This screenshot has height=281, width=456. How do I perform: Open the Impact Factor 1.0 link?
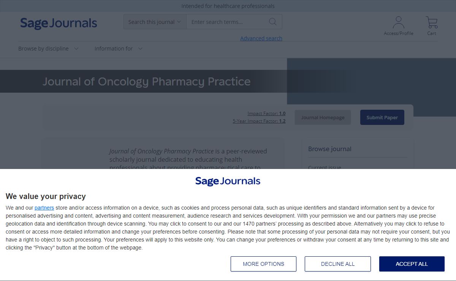coord(266,114)
